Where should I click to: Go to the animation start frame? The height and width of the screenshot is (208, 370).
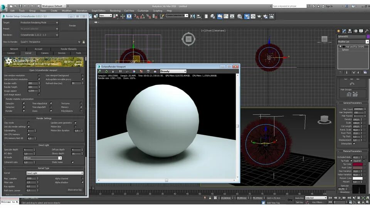[330, 198]
